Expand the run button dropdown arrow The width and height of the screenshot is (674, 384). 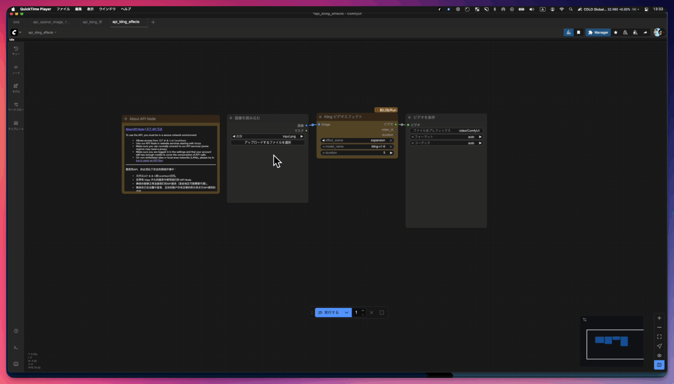[346, 313]
